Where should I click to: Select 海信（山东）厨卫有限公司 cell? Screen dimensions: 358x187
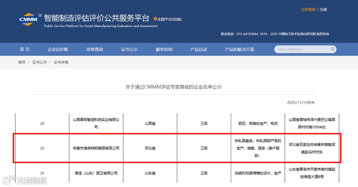tap(96, 173)
